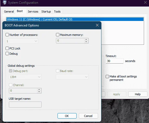
Task: Enable the Maximum memory checkbox
Action: pos(58,35)
